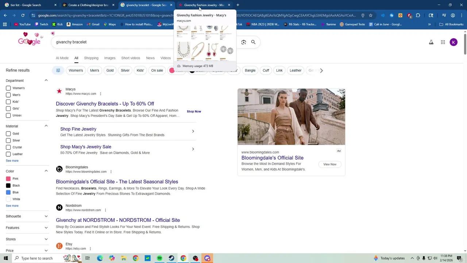Screen dimensions: 467x263
Task: Collapse the Material filter section
Action: [46, 126]
